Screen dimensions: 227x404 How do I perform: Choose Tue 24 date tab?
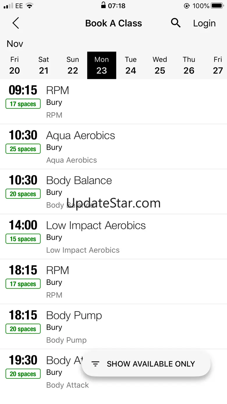[x=131, y=65]
